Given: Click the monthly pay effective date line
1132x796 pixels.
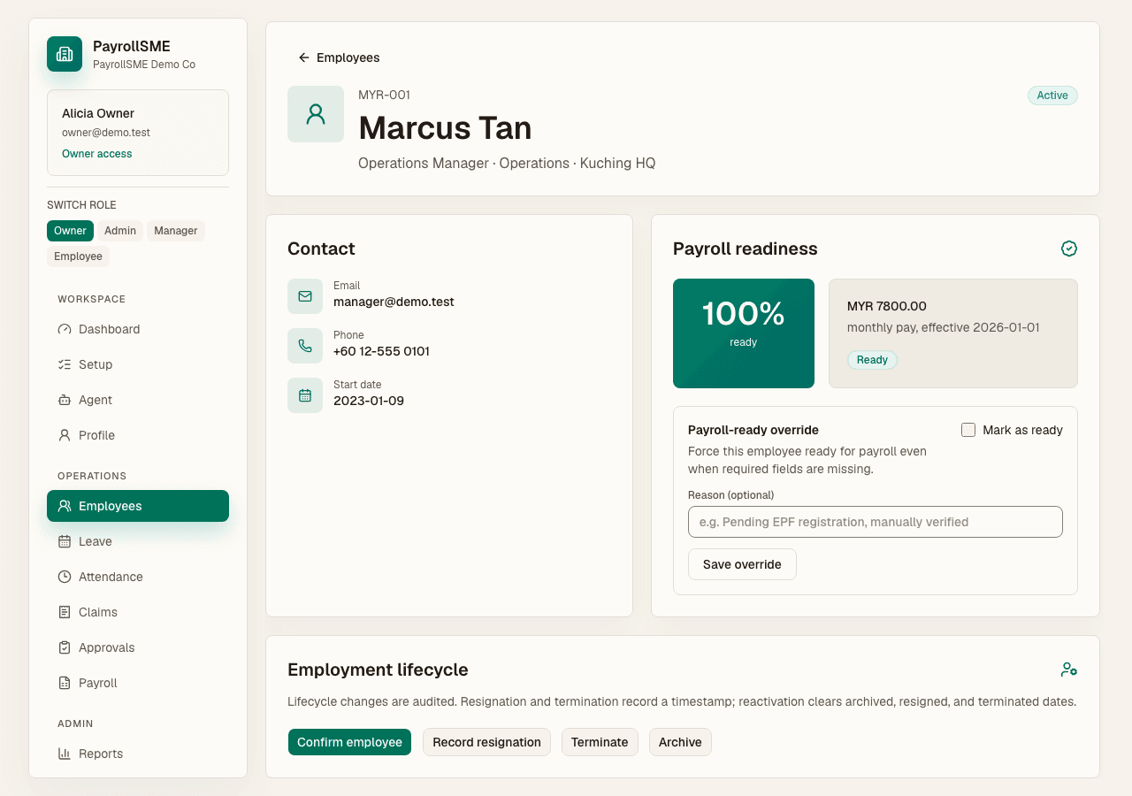Looking at the screenshot, I should tap(944, 327).
